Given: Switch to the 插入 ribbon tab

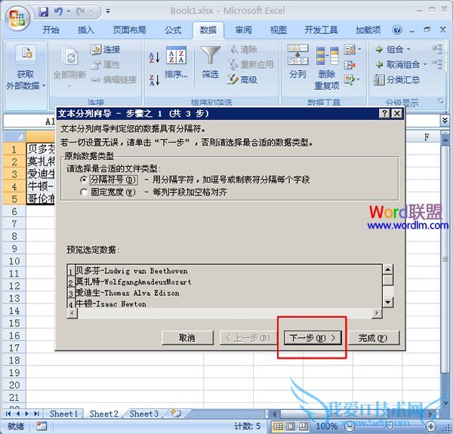Looking at the screenshot, I should click(86, 30).
